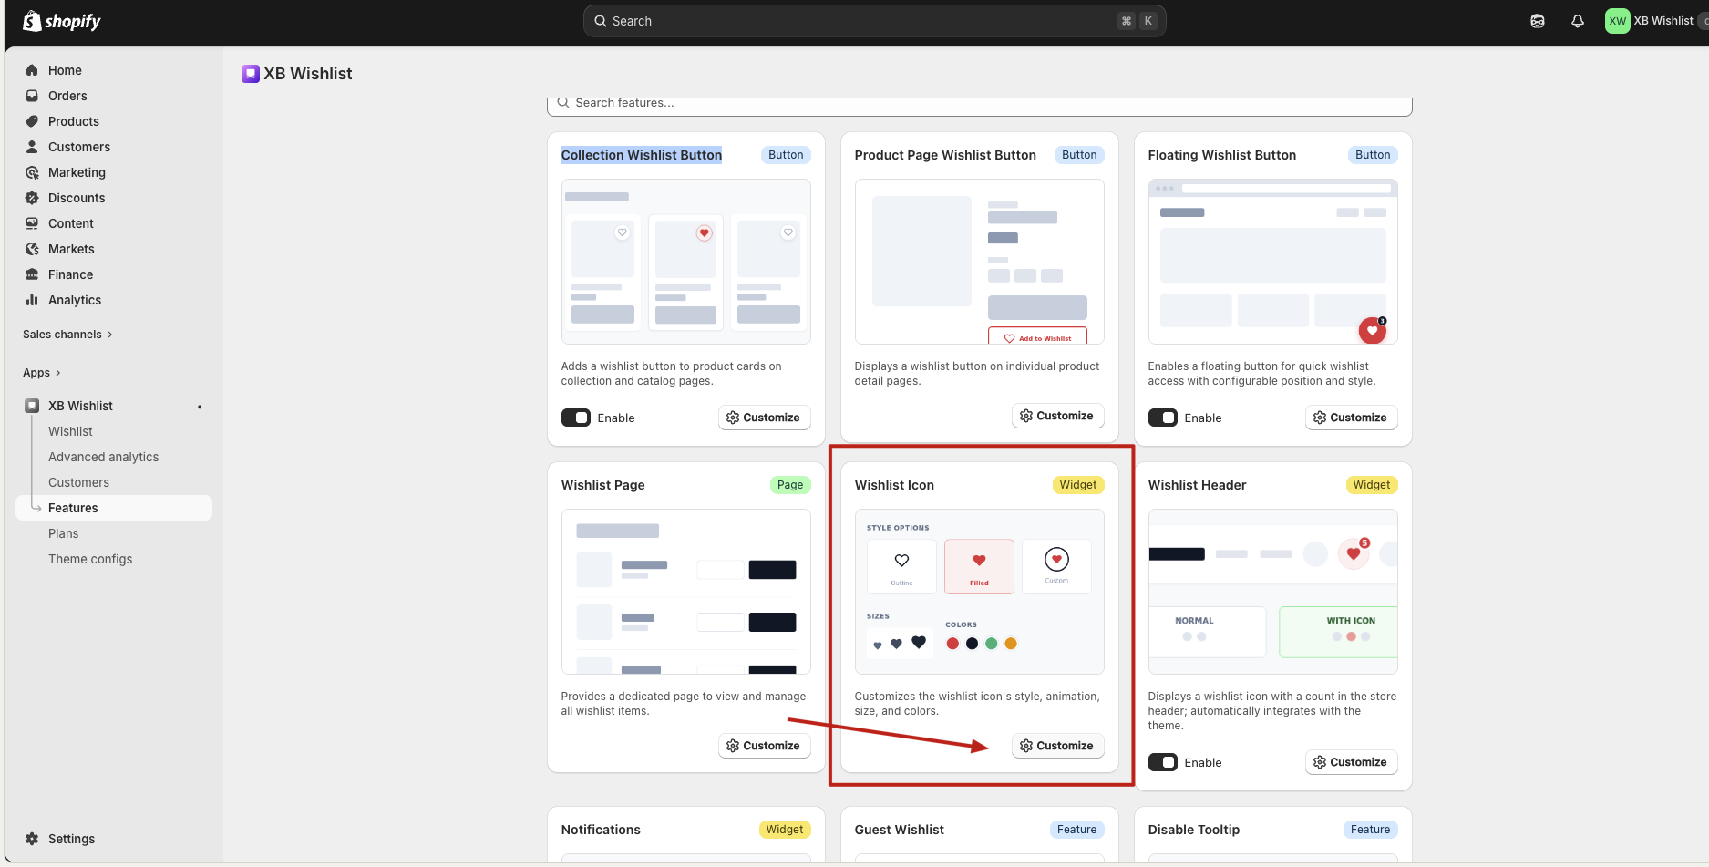
Task: Click the XB Wishlist app icon in sidebar
Action: click(32, 406)
